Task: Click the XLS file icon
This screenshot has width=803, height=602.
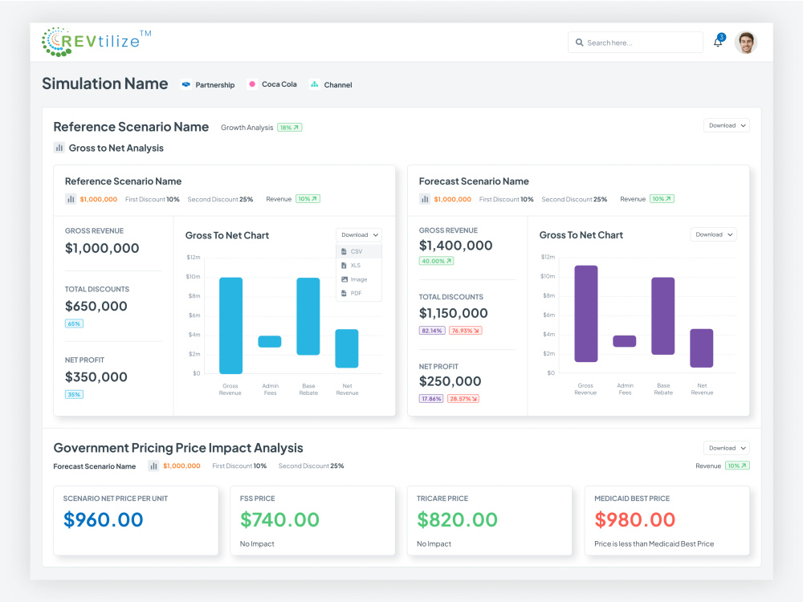Action: pos(344,265)
